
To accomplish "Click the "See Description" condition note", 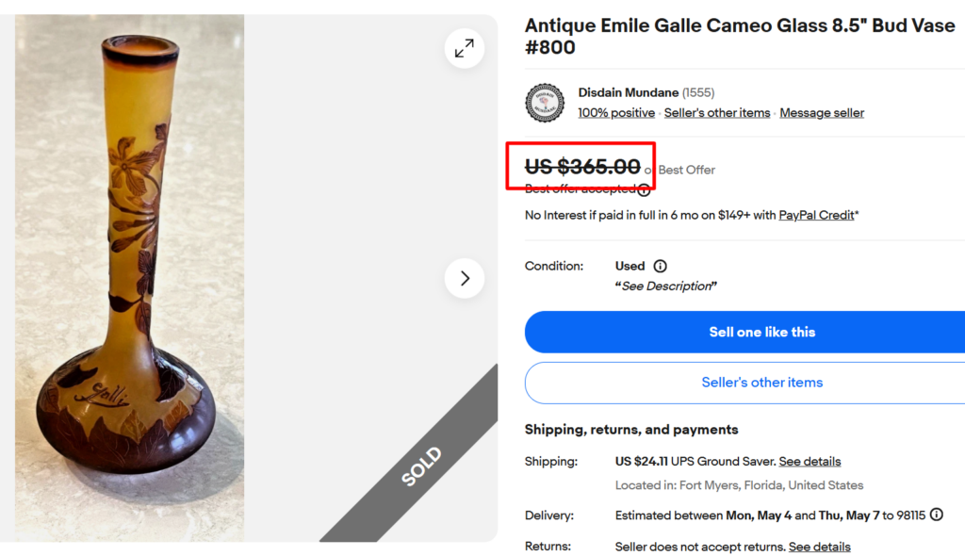I will [x=665, y=286].
